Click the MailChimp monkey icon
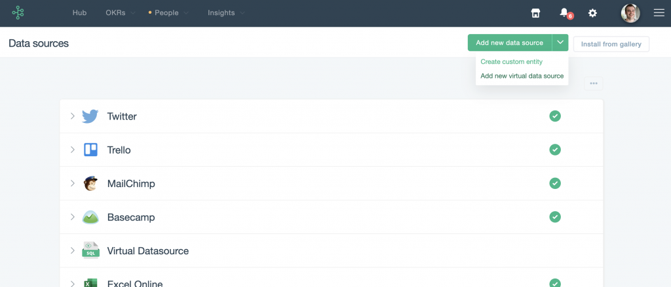Image resolution: width=671 pixels, height=287 pixels. [x=90, y=183]
